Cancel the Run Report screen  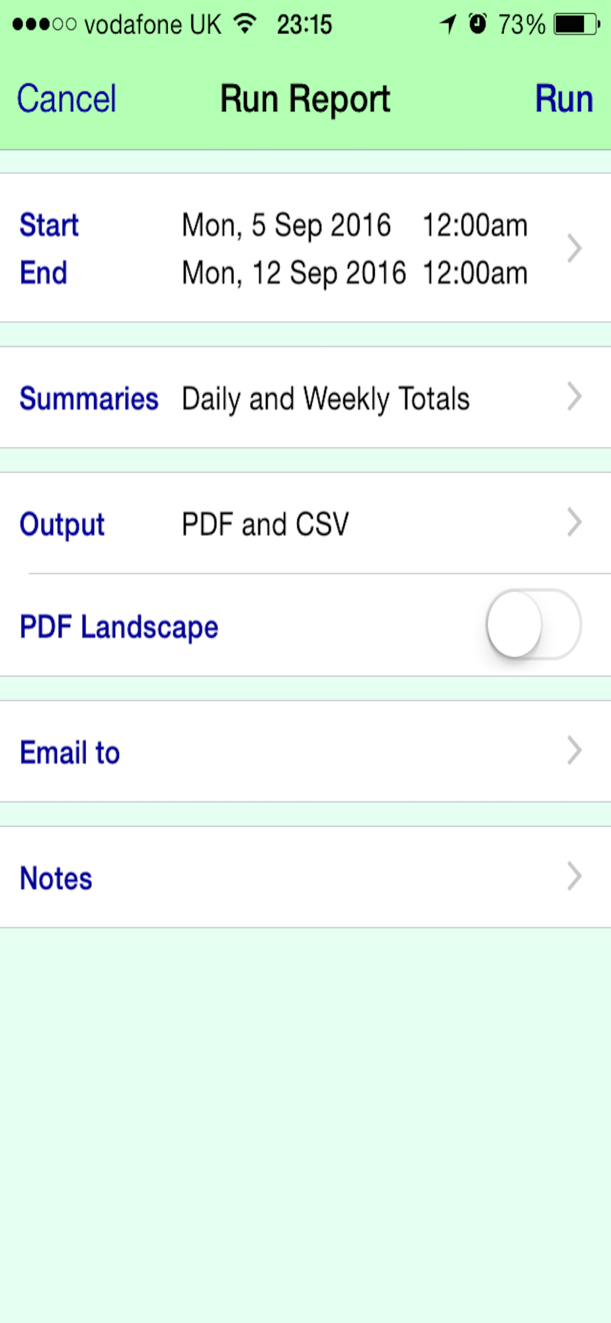[x=67, y=99]
